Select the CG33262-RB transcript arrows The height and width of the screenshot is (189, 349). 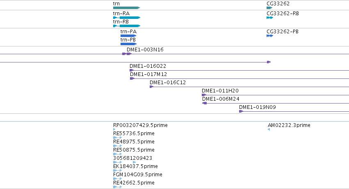click(270, 18)
